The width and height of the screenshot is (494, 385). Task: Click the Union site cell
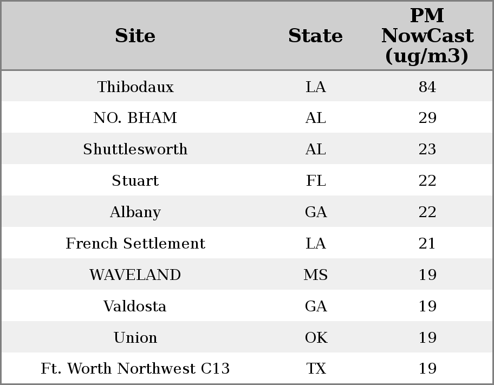(135, 337)
